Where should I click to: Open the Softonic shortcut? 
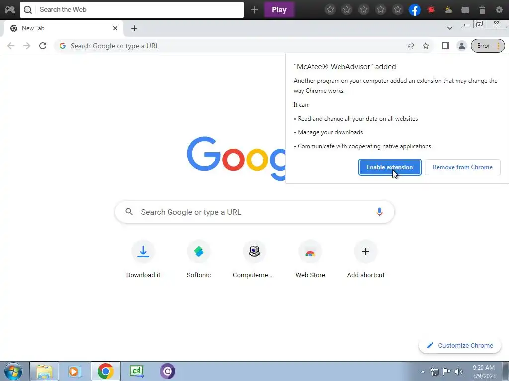click(199, 259)
